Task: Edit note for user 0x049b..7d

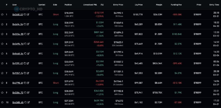Action: point(28,44)
